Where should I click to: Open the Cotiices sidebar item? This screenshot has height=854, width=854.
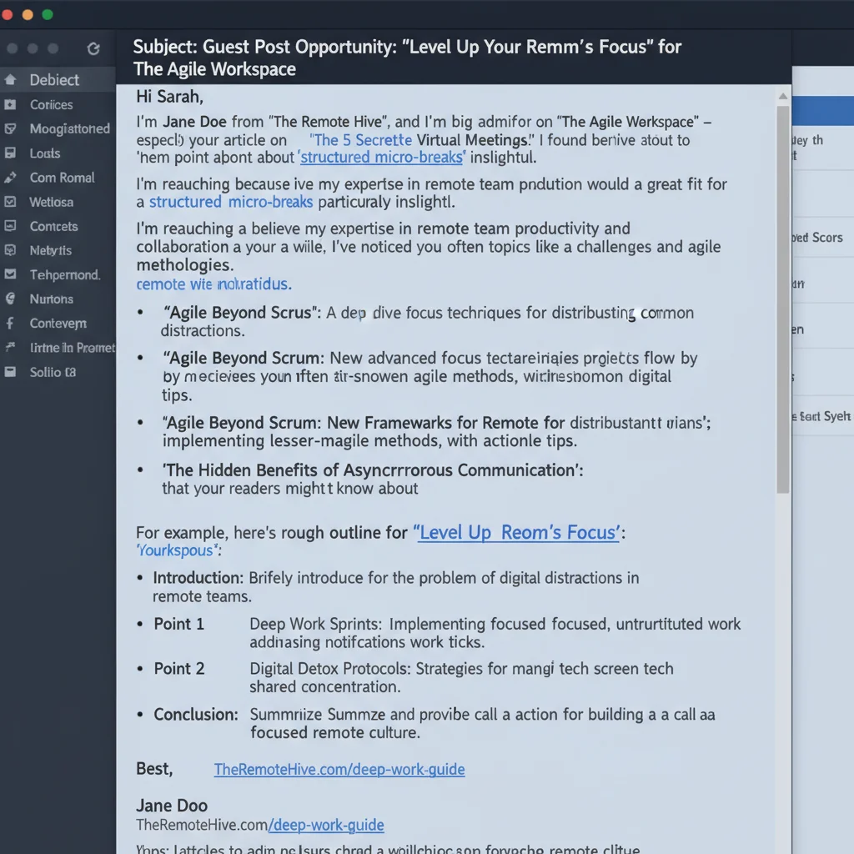pyautogui.click(x=51, y=104)
